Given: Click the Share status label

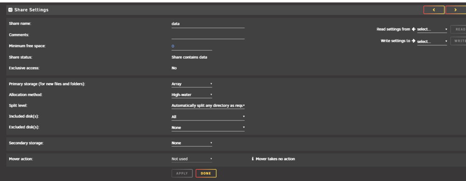Looking at the screenshot, I should 21,57.
